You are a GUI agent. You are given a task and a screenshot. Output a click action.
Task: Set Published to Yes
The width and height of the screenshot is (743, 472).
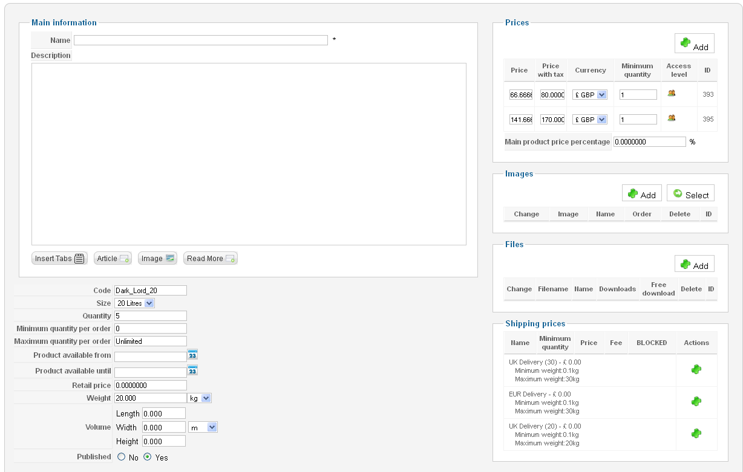(x=148, y=457)
